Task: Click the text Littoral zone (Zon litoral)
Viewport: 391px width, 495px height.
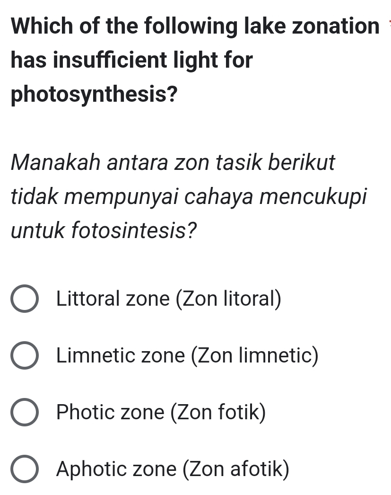Action: (169, 299)
